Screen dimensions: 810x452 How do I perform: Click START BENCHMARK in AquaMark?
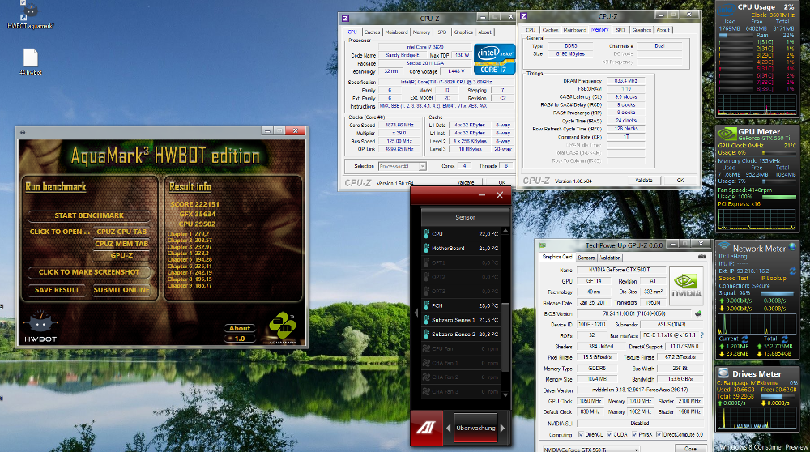(89, 215)
